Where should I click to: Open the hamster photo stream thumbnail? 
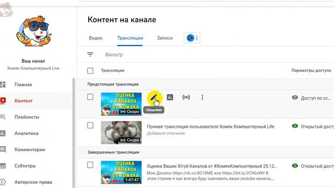[x=121, y=133]
